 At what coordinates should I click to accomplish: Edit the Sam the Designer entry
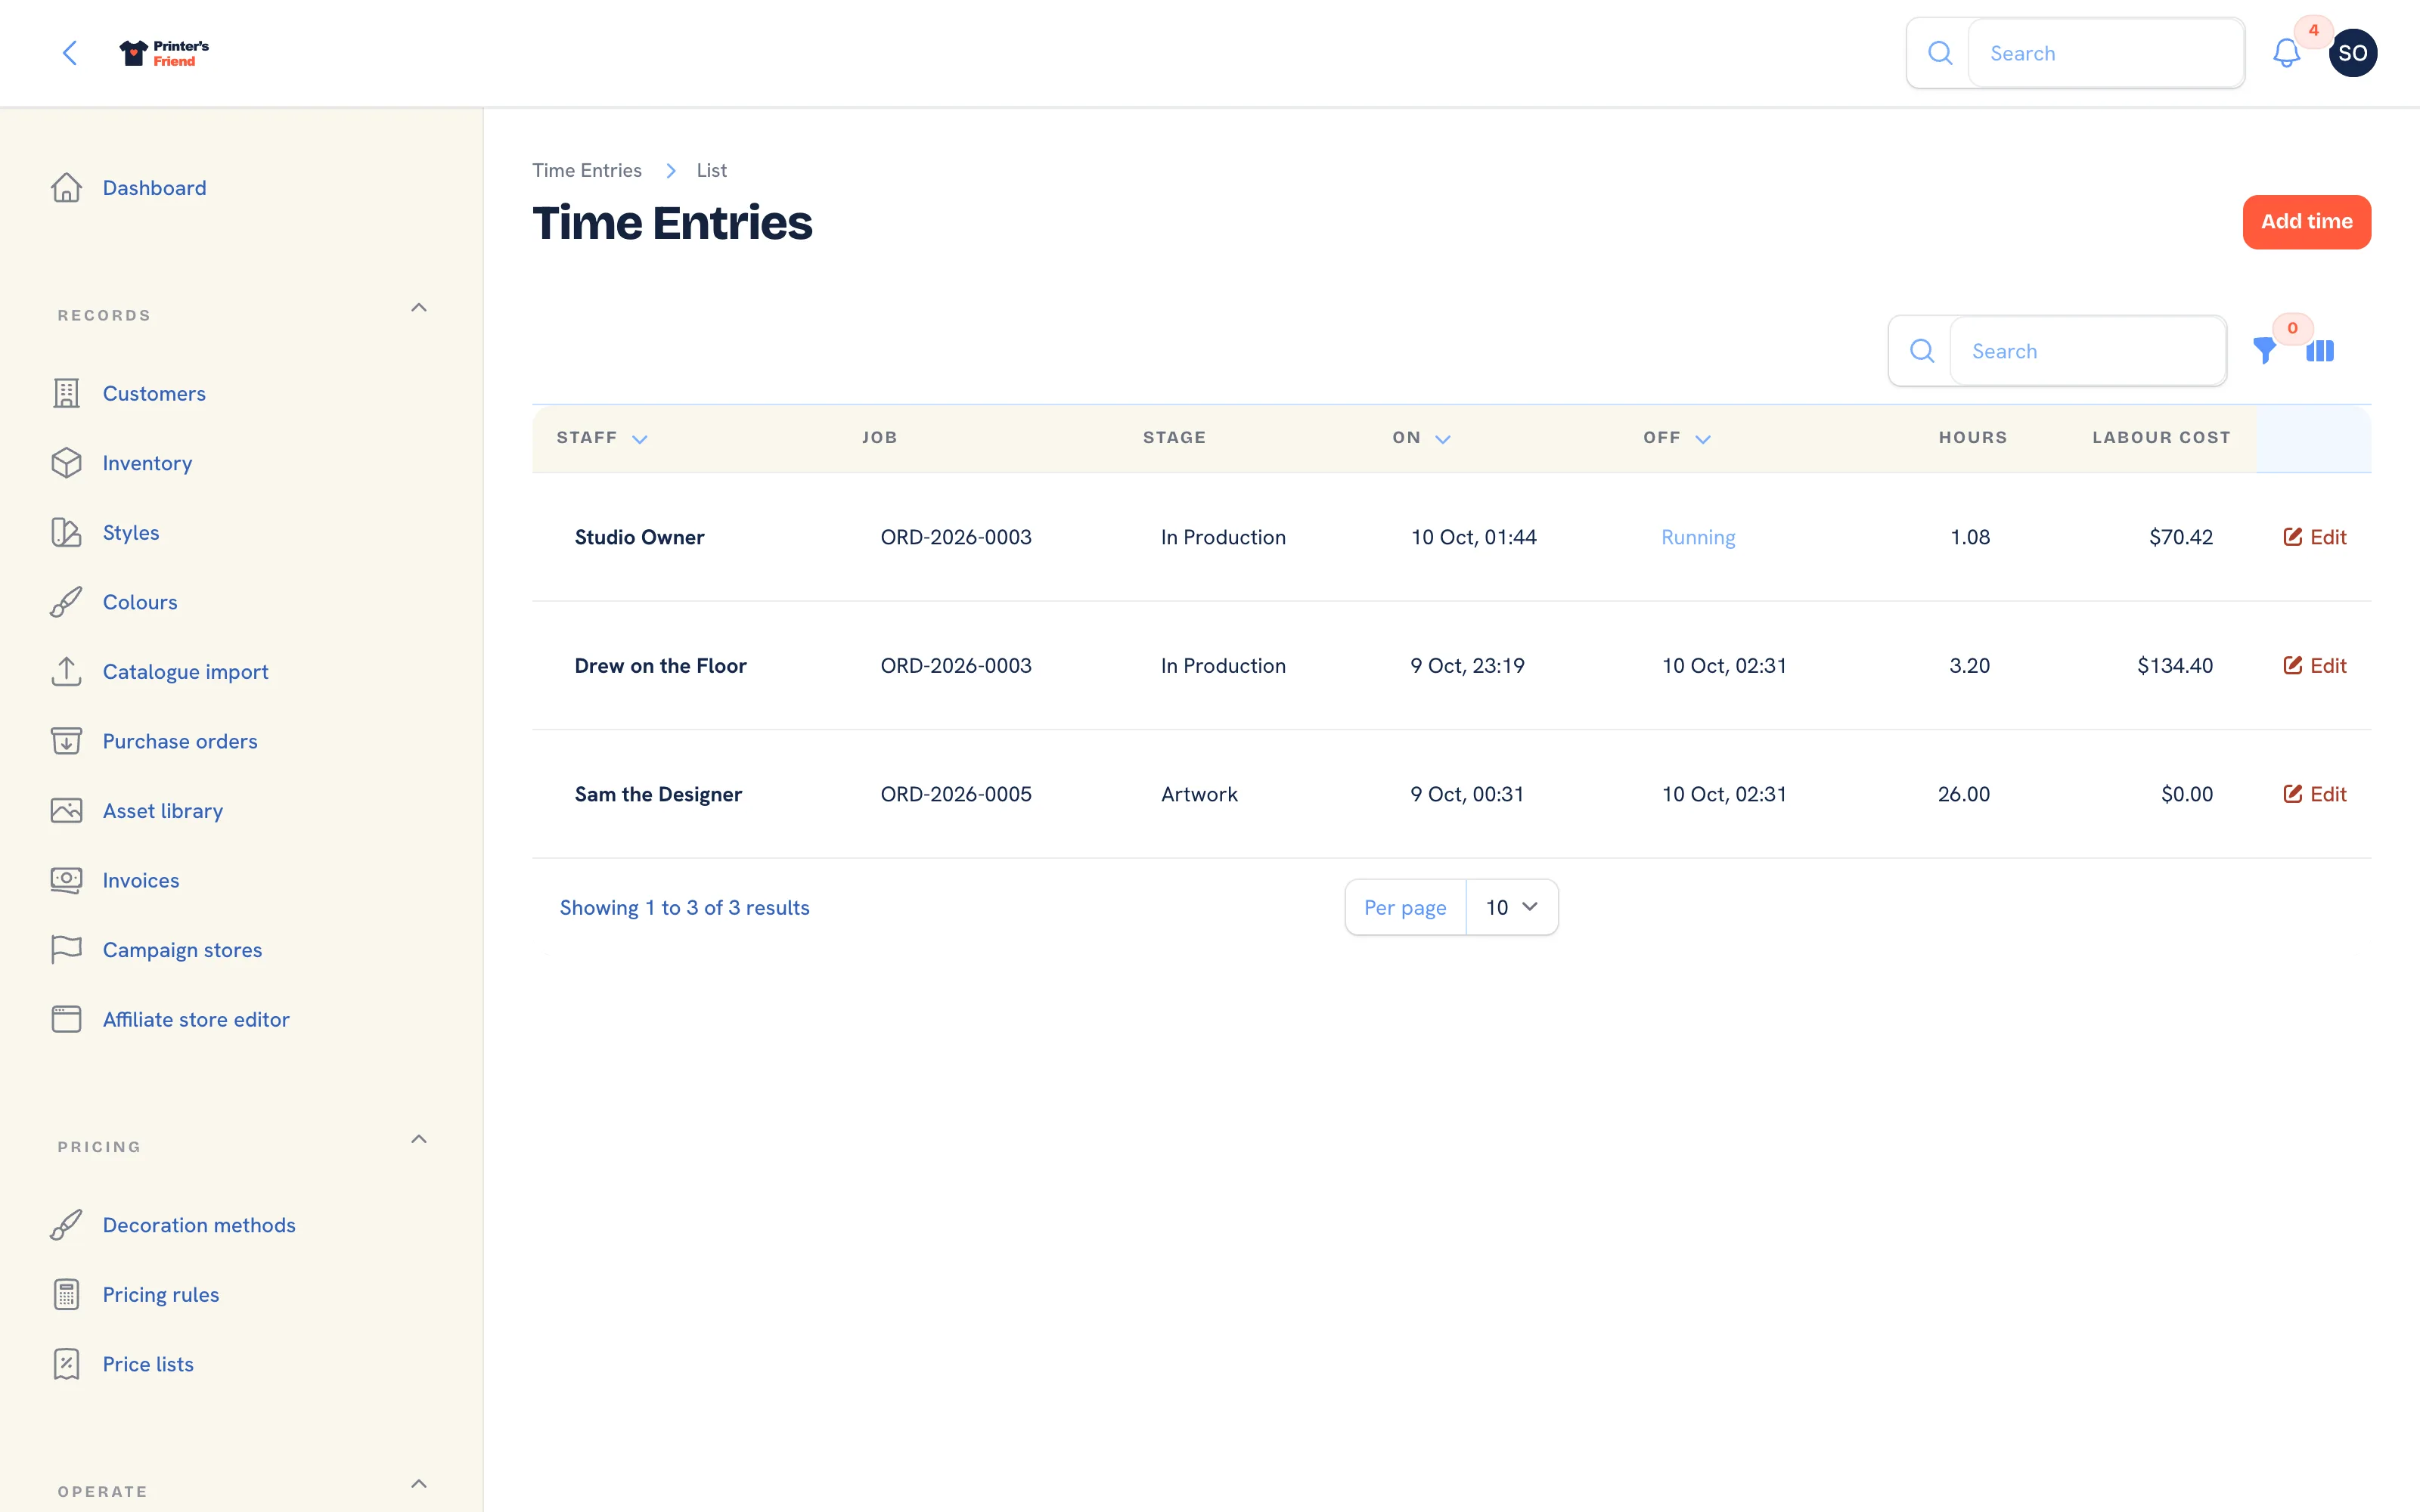coord(2314,794)
